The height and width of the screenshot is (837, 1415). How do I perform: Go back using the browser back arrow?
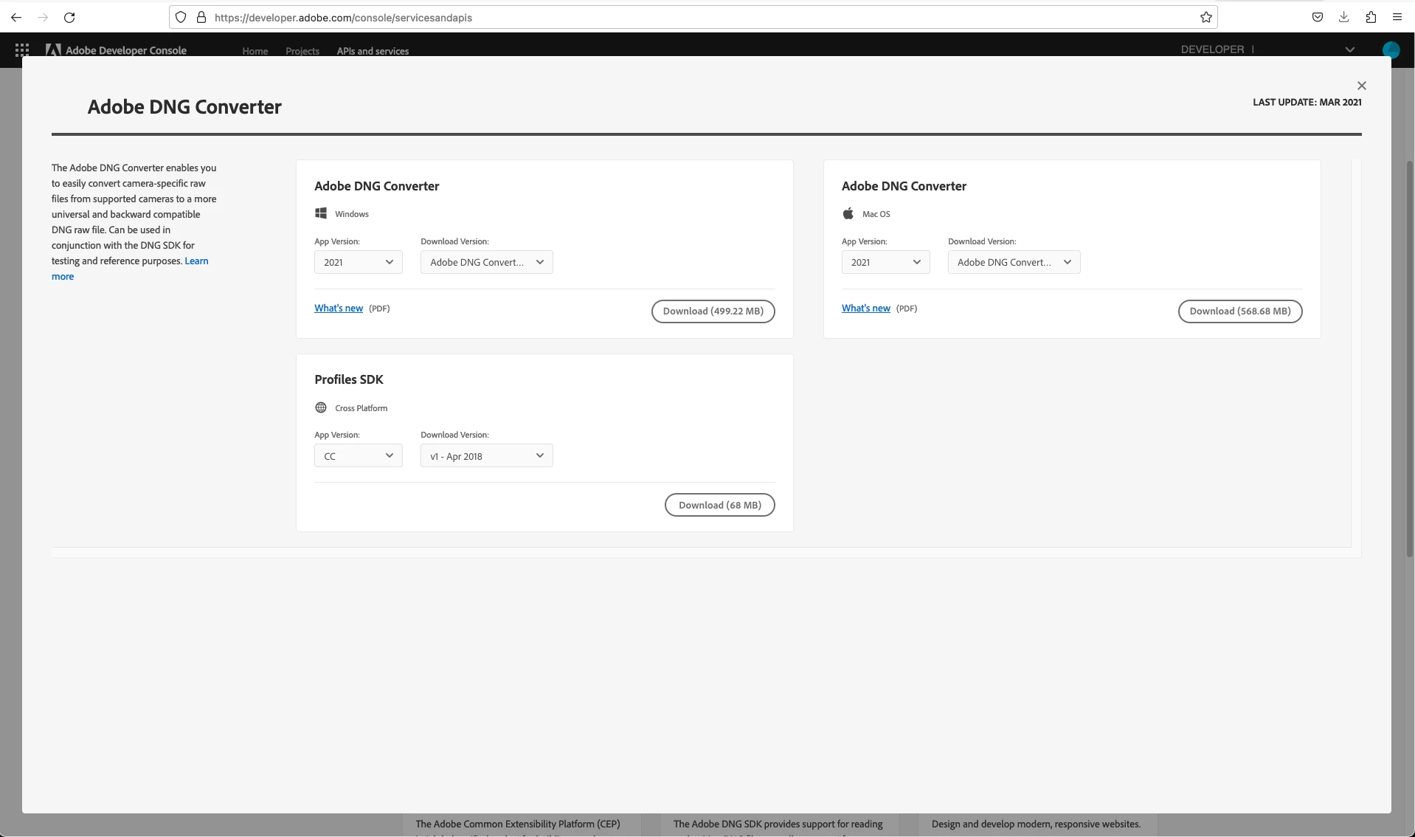pos(16,17)
